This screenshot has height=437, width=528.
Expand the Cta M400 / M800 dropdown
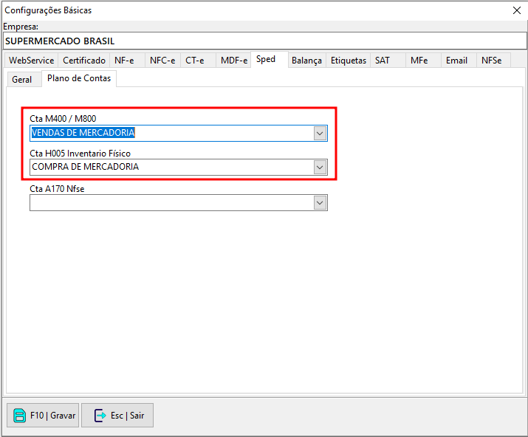(320, 134)
